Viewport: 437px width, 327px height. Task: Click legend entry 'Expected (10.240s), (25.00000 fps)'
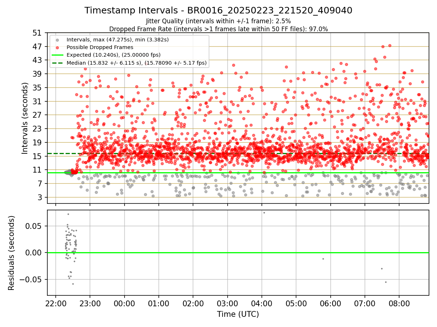tap(114, 55)
